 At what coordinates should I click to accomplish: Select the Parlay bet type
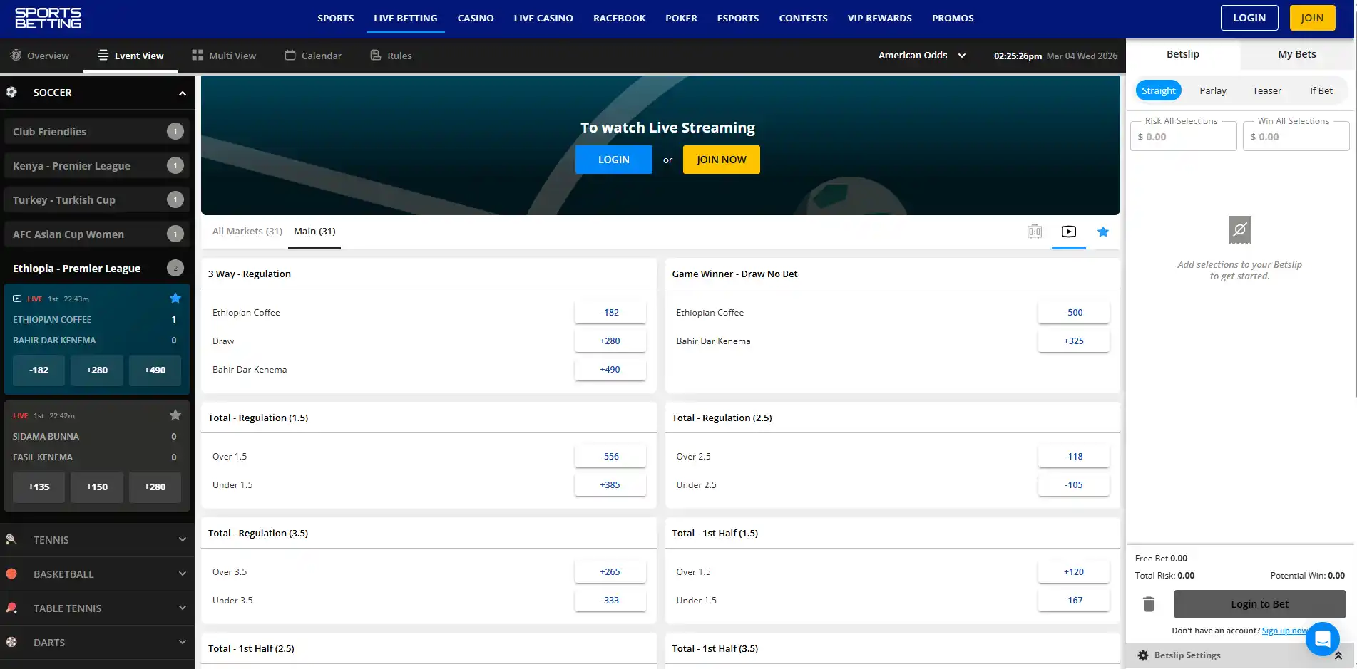[x=1212, y=90]
